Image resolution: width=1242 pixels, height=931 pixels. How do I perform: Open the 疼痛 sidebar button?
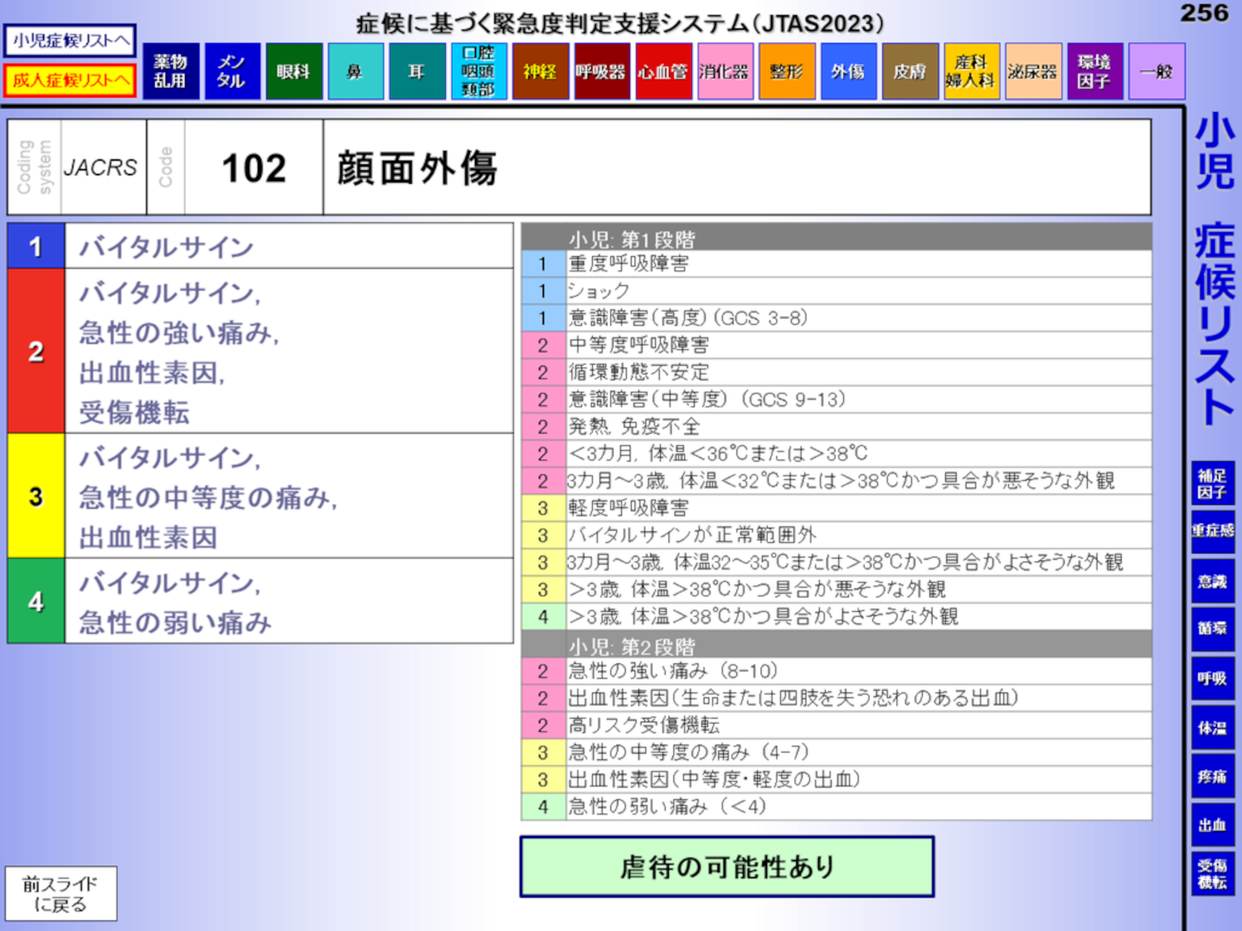pos(1213,776)
